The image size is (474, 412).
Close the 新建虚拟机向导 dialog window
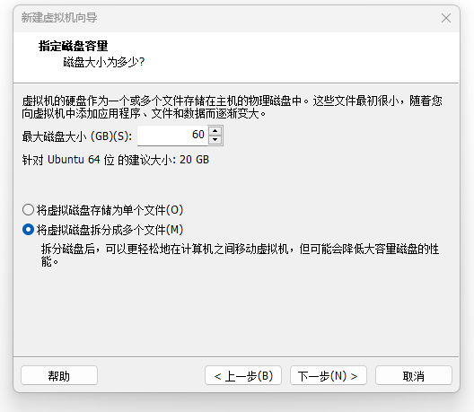tap(446, 18)
